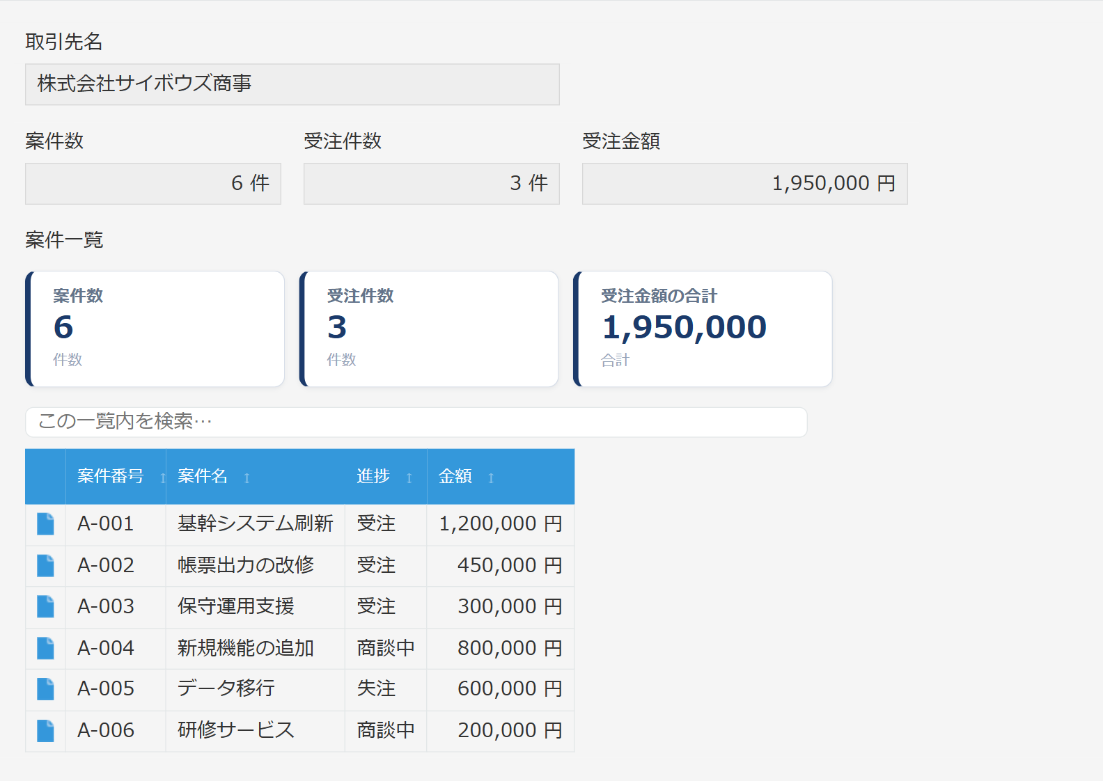The width and height of the screenshot is (1103, 781).
Task: Select cell データ移行
Action: (x=256, y=690)
